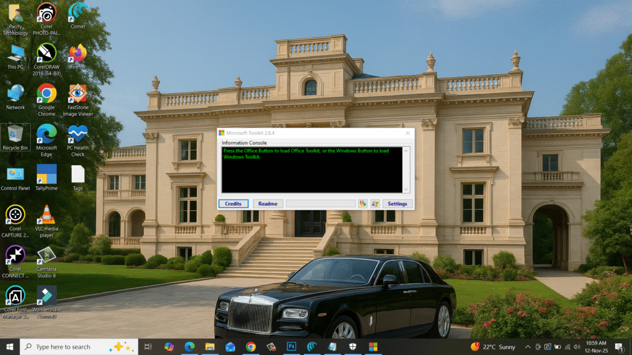The image size is (632, 355).
Task: Open CorelDRAW 2018 from the desktop
Action: coord(46,52)
